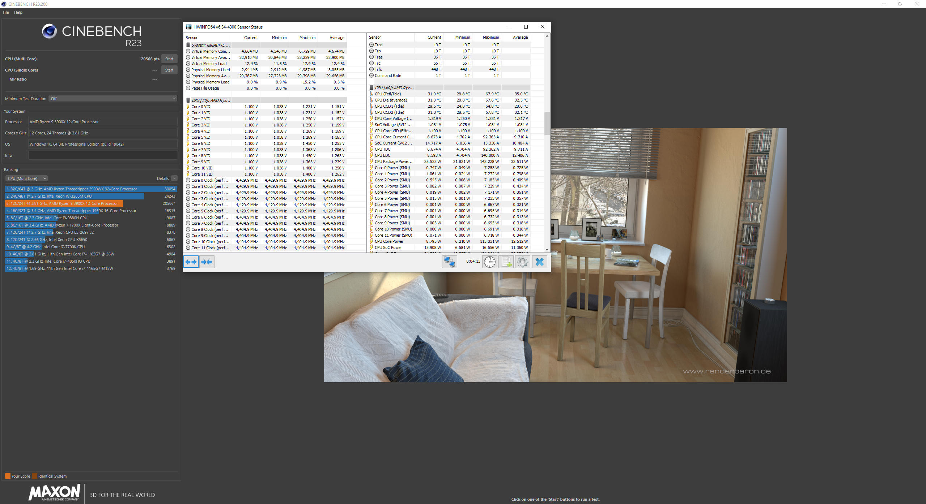The image size is (926, 504).
Task: Start the CPU Single Core test
Action: coord(169,70)
